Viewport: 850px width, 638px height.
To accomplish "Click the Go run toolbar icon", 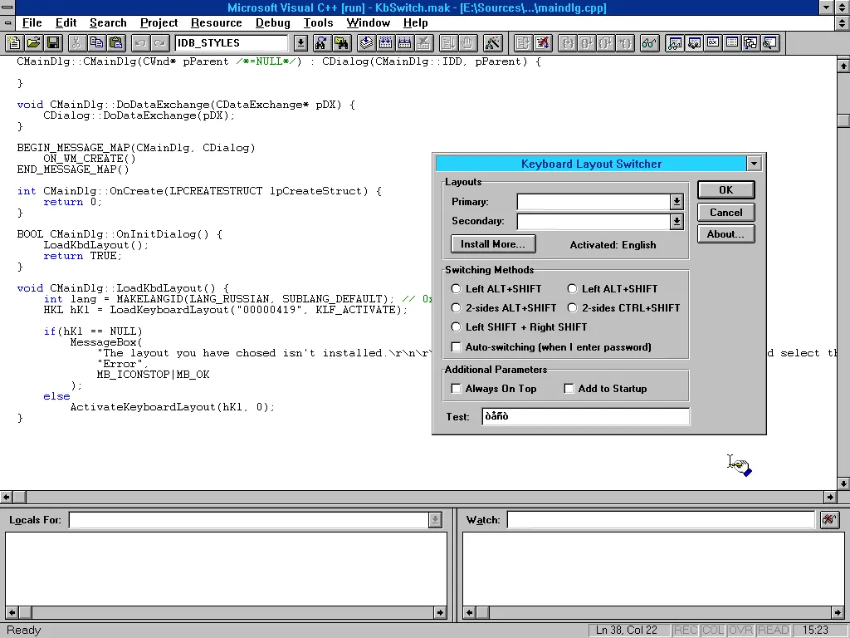I will coord(447,43).
